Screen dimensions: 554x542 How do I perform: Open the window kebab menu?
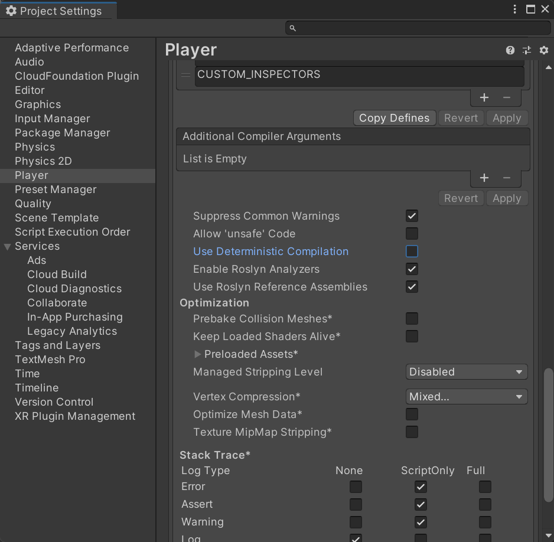click(514, 9)
